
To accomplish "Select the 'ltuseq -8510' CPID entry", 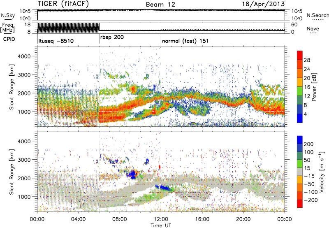I will 56,41.
